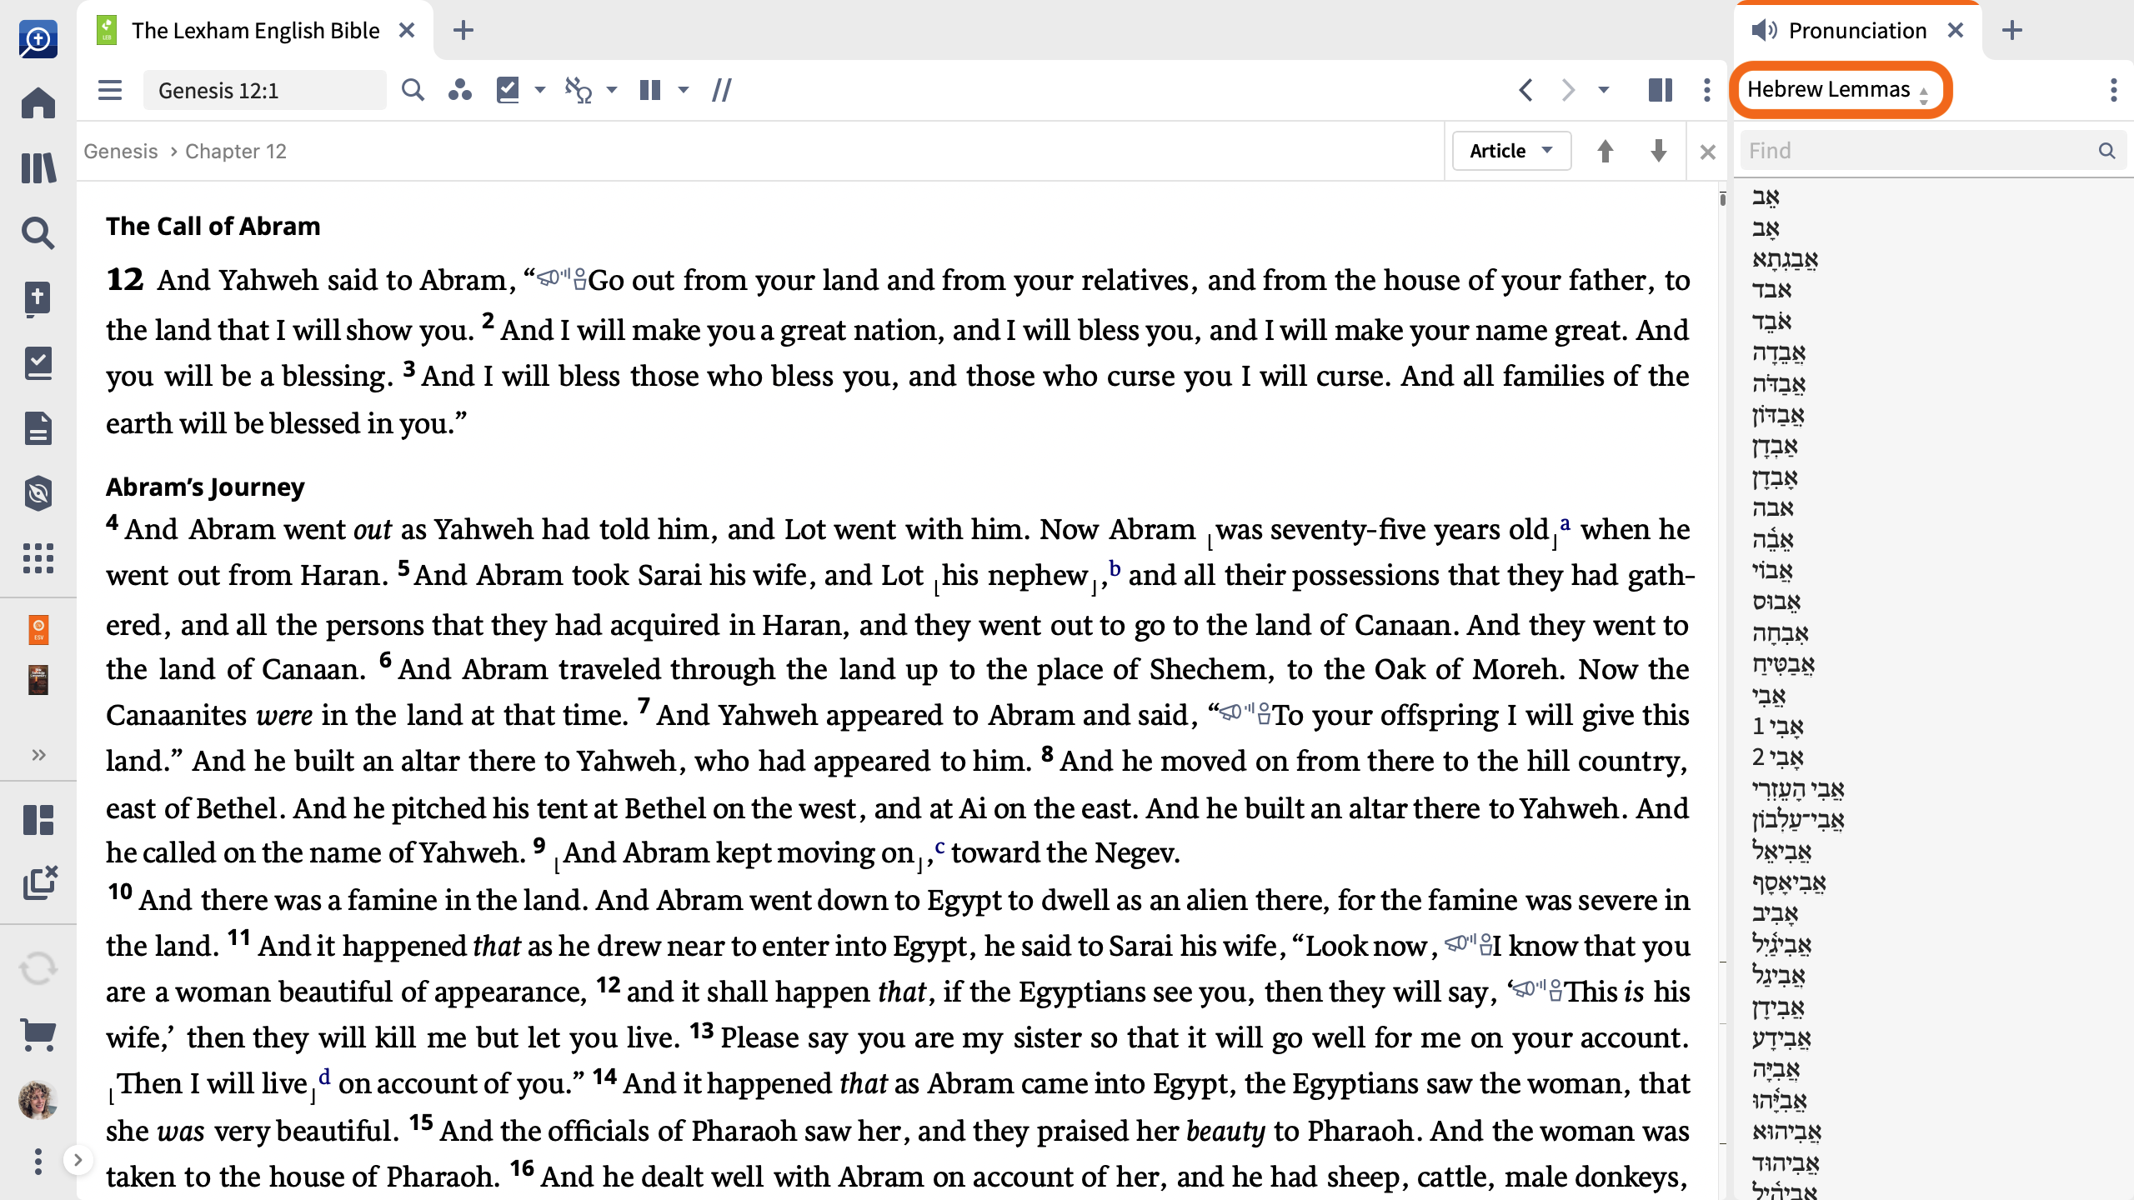Toggle multi-column reading view icon
Image resolution: width=2134 pixels, height=1200 pixels.
[650, 90]
